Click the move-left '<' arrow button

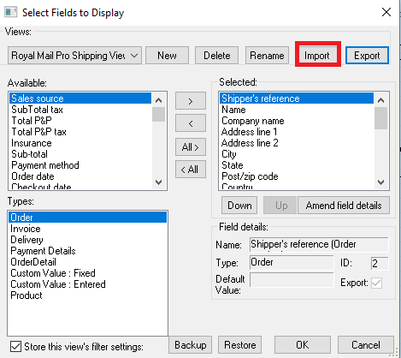click(191, 123)
